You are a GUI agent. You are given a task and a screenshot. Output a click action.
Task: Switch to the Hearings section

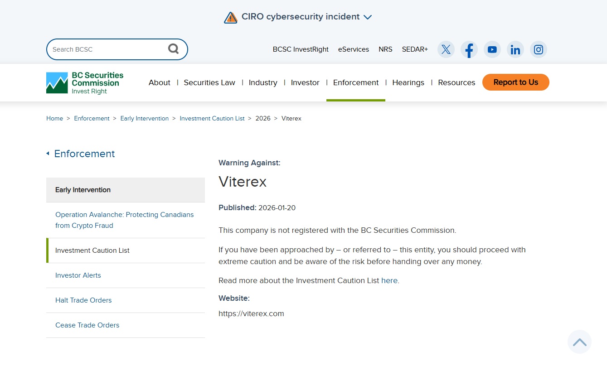(x=408, y=82)
